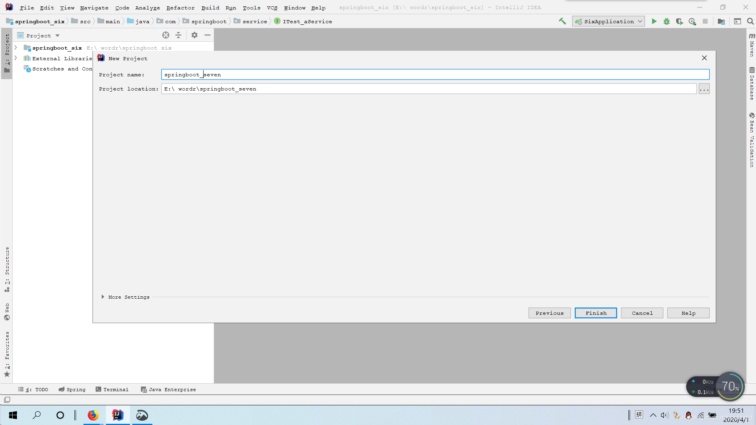Screen dimensions: 756x425
Task: Open Project panel settings gear
Action: [195, 35]
